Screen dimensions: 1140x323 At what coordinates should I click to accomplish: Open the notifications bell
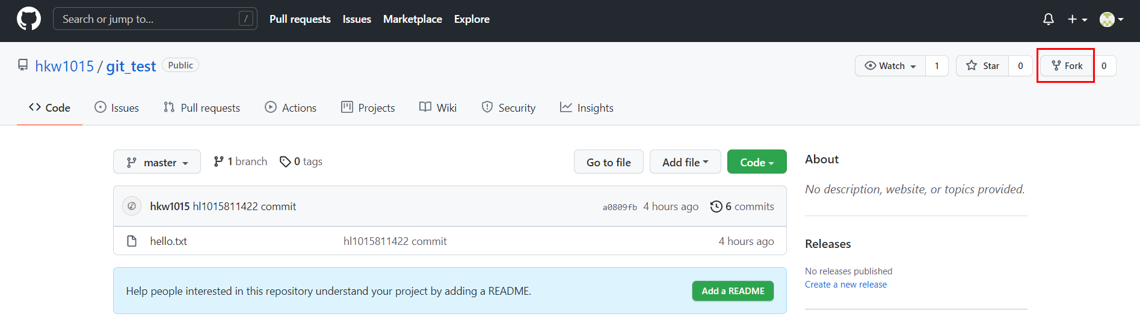coord(1048,19)
